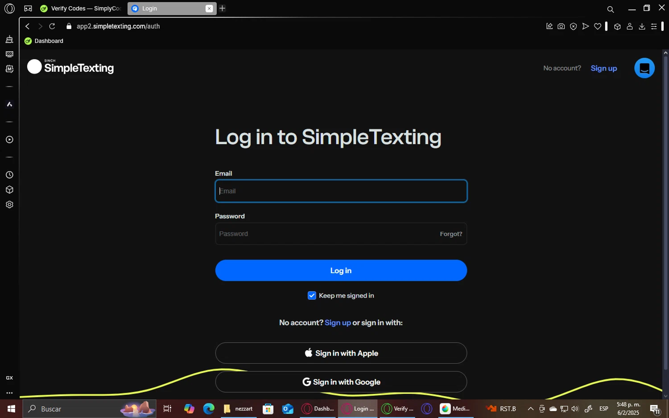669x418 pixels.
Task: Bookmark the page with the heart icon
Action: 598,26
